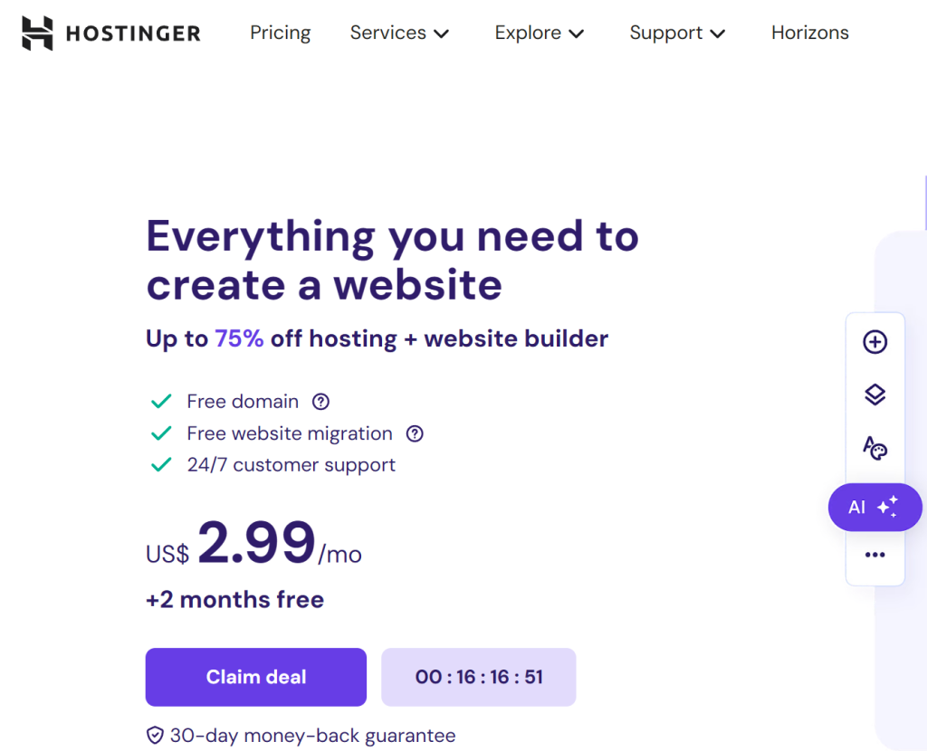
Task: Click the AI sparkle button
Action: pyautogui.click(x=875, y=507)
